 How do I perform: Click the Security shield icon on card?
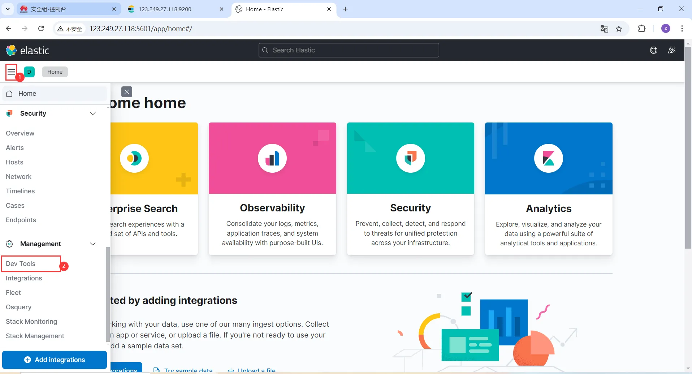click(411, 158)
